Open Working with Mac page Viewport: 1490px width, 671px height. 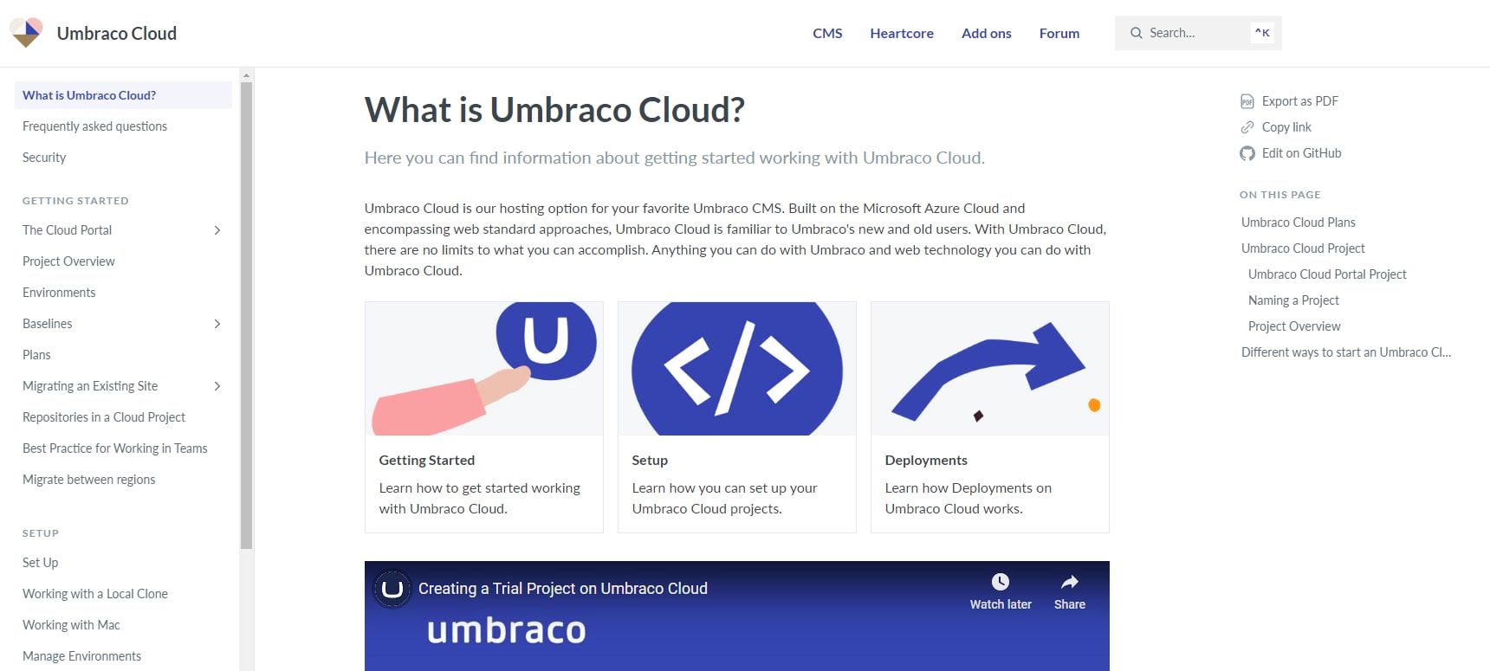(x=71, y=625)
